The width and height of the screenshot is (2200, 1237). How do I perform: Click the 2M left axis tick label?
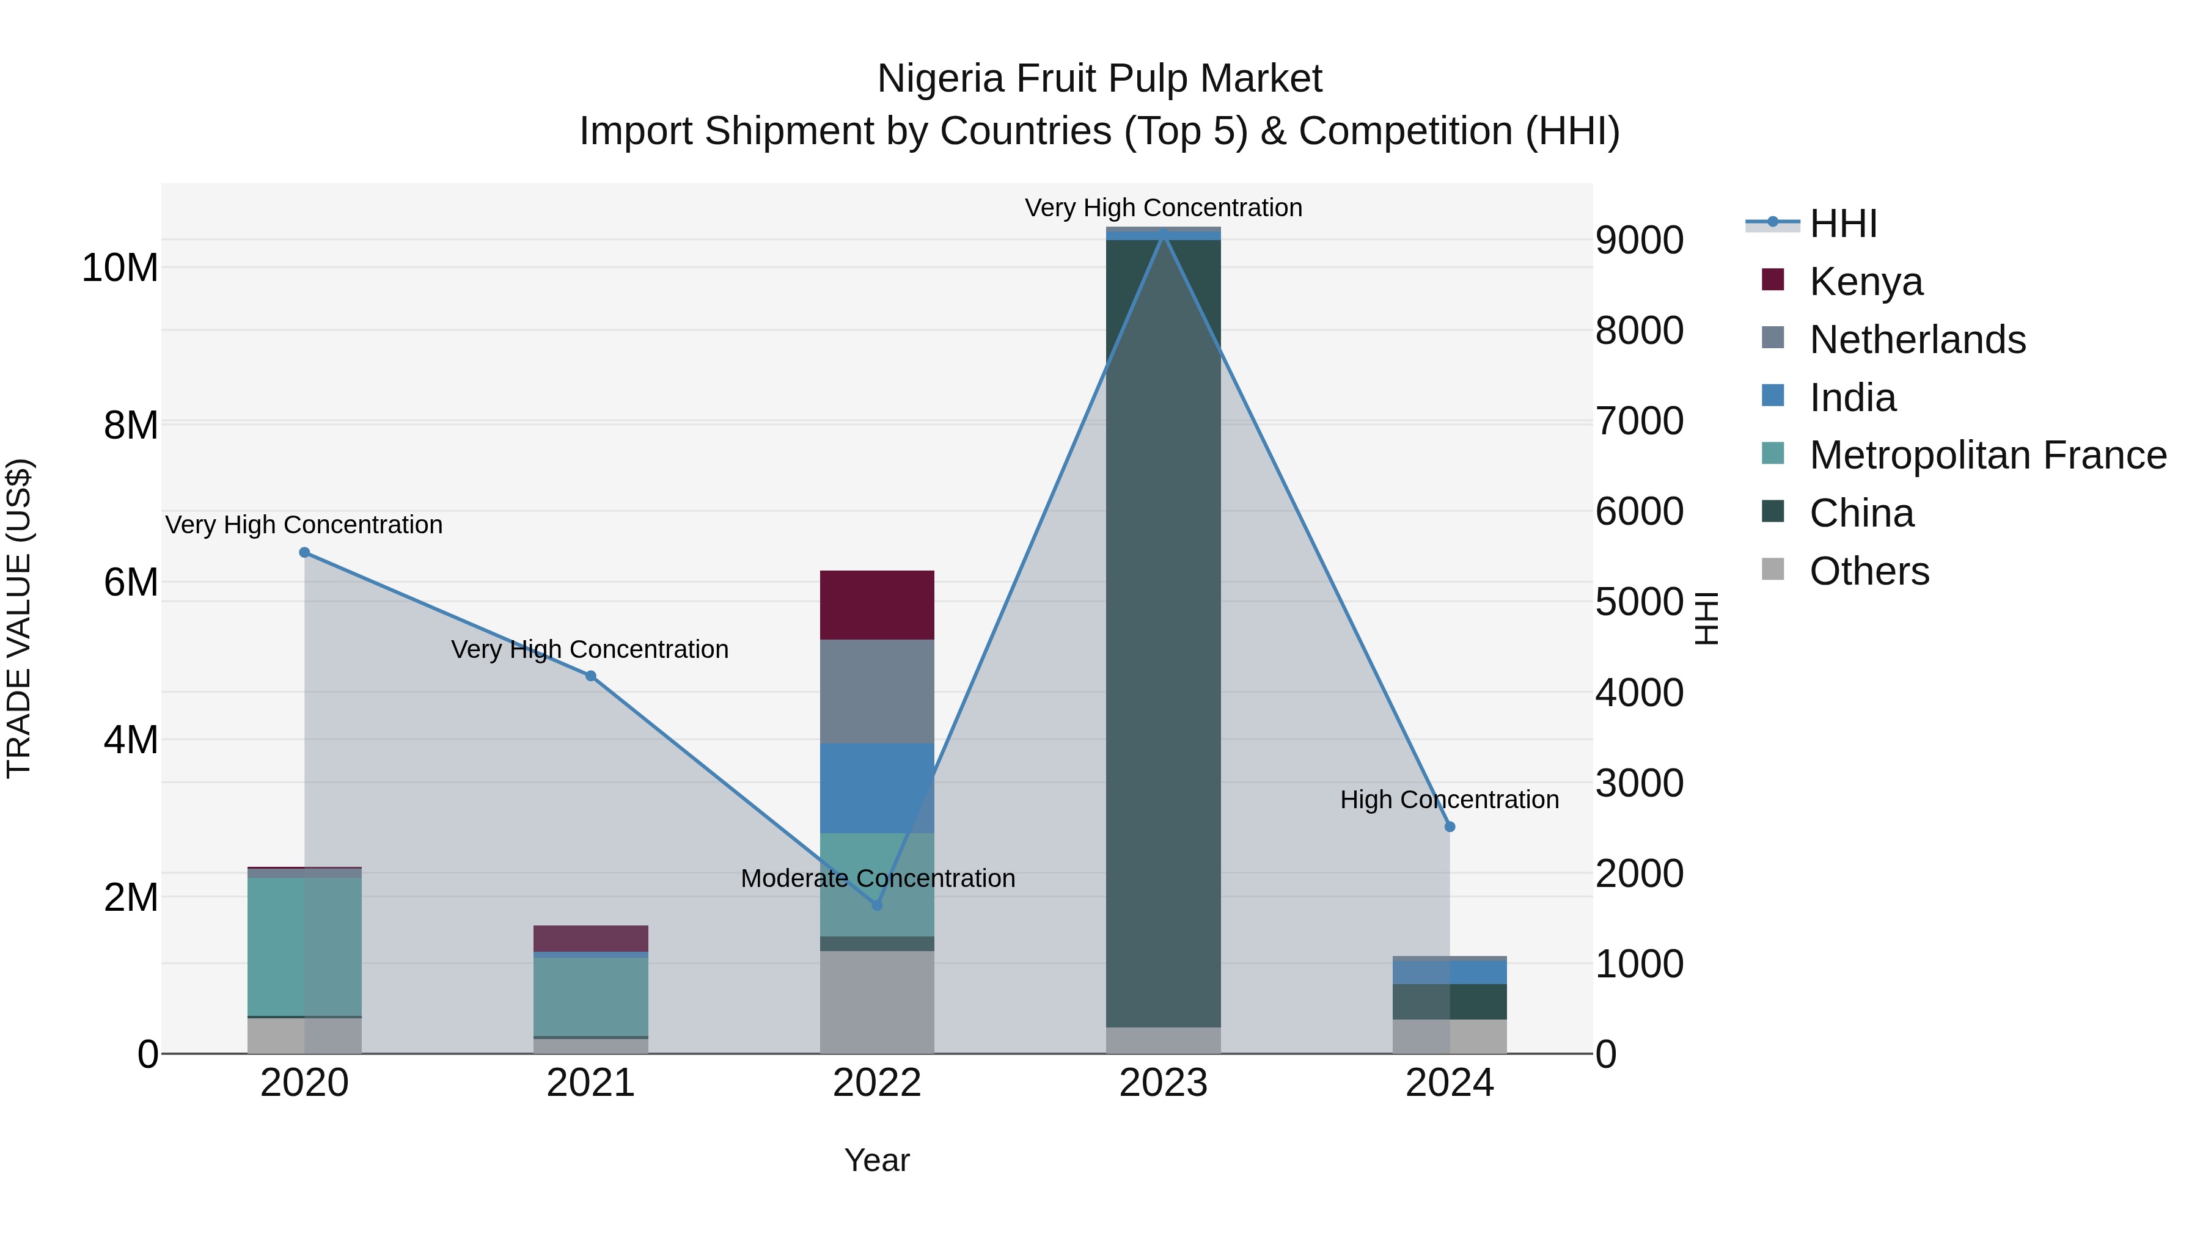(x=131, y=897)
